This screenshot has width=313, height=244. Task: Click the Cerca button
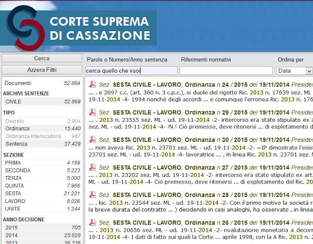[42, 58]
